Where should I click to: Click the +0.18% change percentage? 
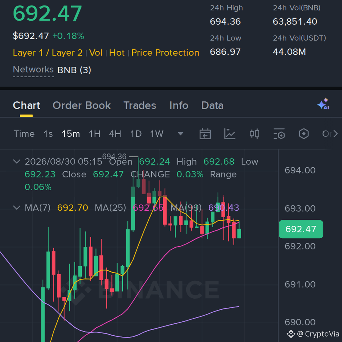[x=68, y=36]
